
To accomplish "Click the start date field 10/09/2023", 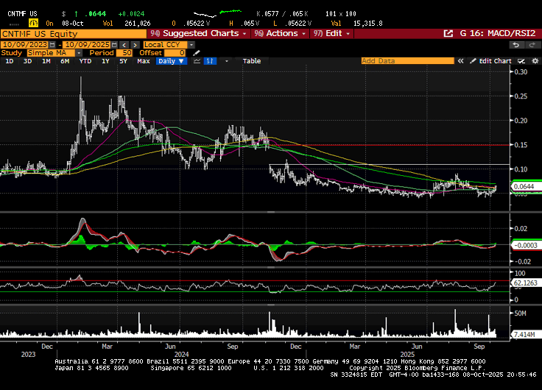I will (25, 45).
